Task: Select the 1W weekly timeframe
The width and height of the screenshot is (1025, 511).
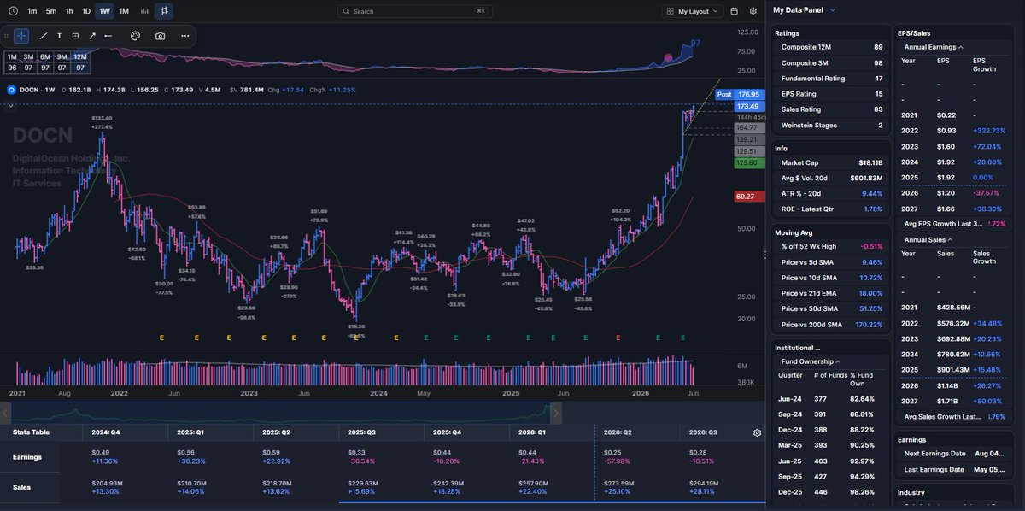Action: [104, 11]
